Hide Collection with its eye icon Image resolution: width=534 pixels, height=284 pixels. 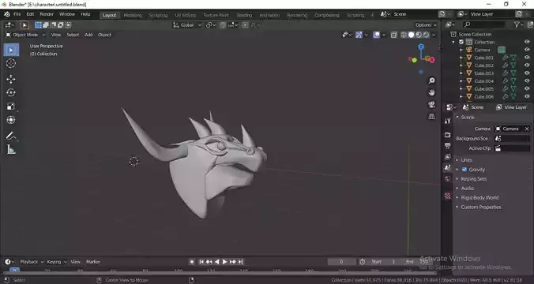(527, 42)
